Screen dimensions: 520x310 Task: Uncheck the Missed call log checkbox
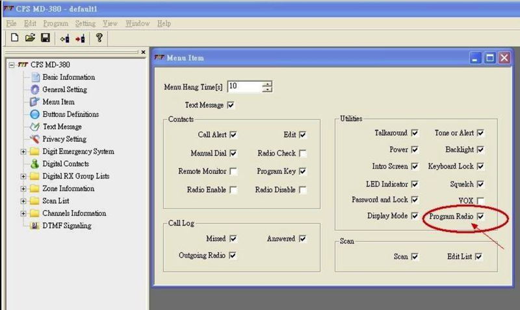pyautogui.click(x=233, y=239)
